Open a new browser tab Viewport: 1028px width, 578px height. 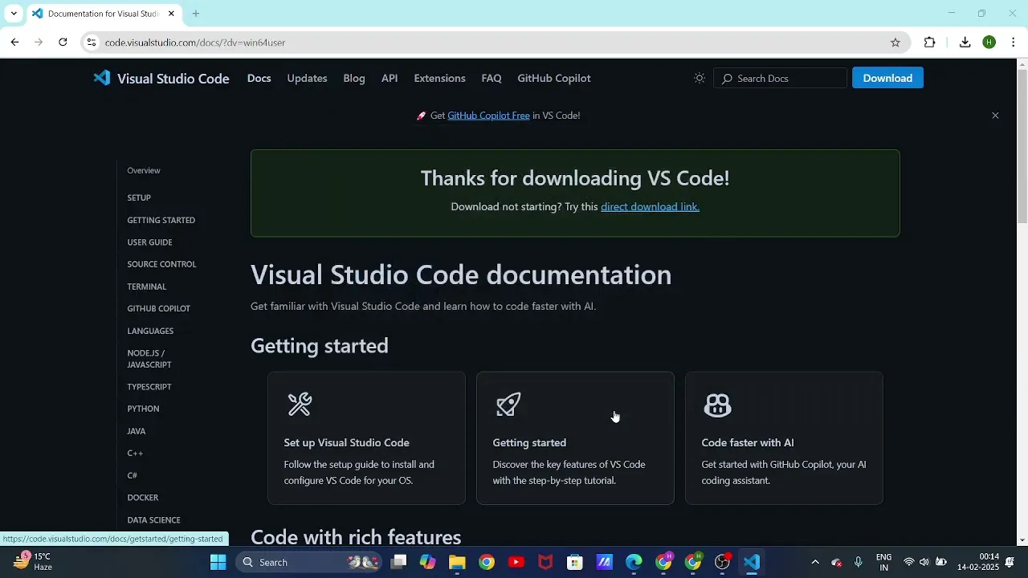tap(195, 14)
